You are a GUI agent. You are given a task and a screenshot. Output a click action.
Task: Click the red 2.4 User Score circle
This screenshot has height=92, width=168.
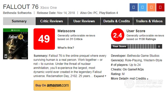(x=117, y=35)
